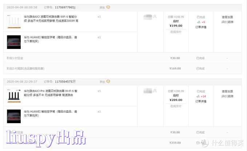Image resolution: width=247 pixels, height=151 pixels.
Task: Open first HUAWEI stylus pen gift thumbnail
Action: 14,42
